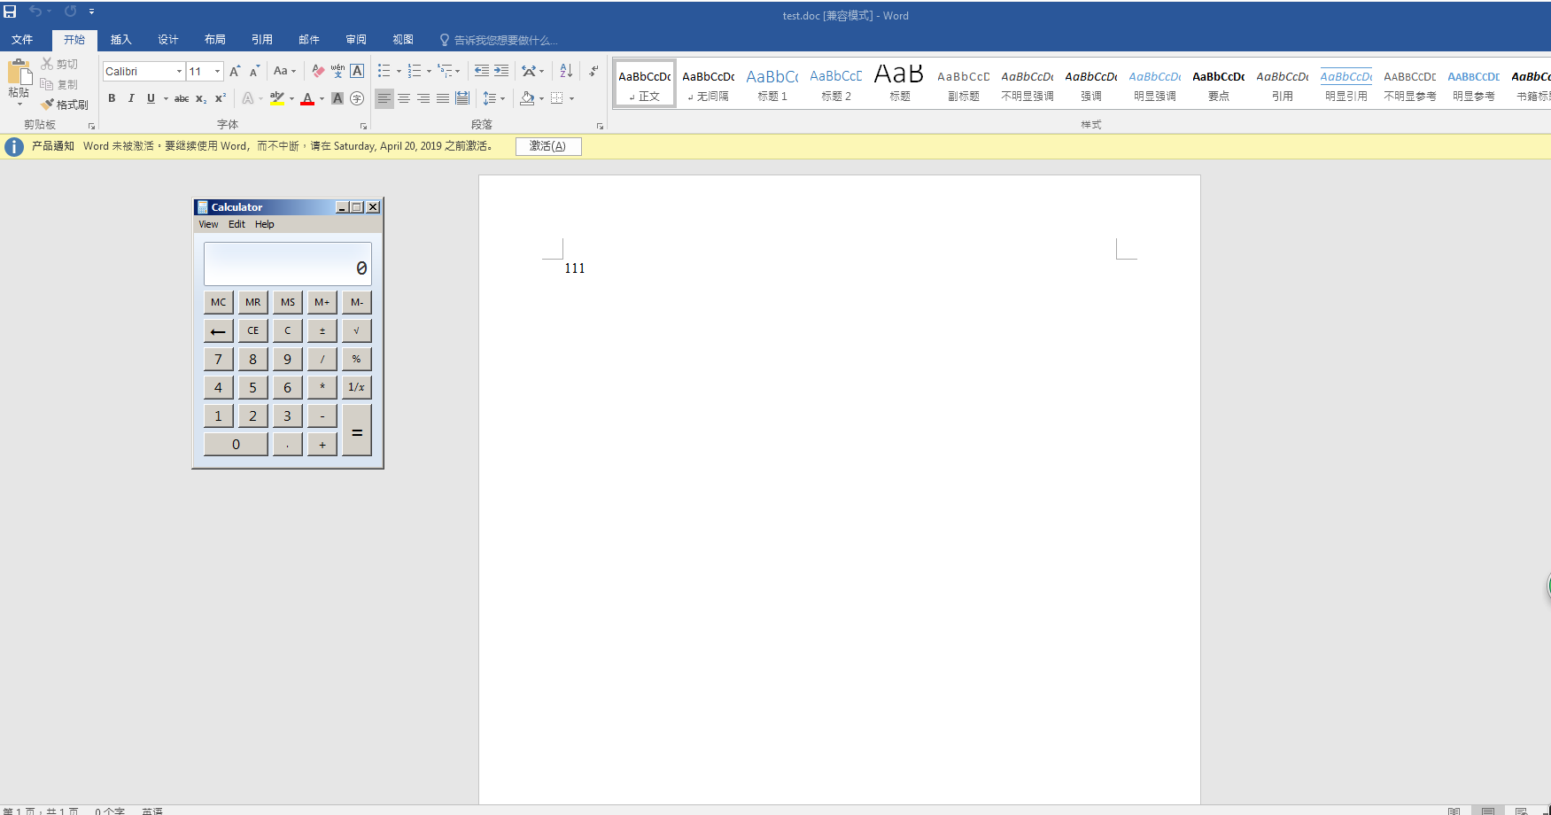Apply strikethrough formatting
The image size is (1551, 815).
click(x=182, y=98)
